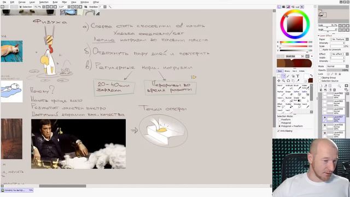Toggle horizontal flip view in toolbar

point(86,7)
